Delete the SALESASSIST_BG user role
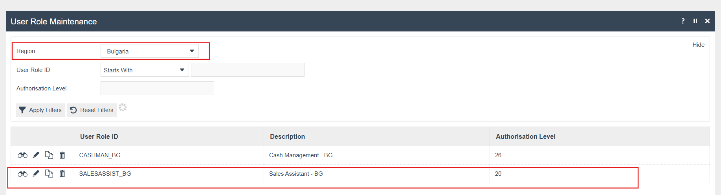721x195 pixels. 62,174
